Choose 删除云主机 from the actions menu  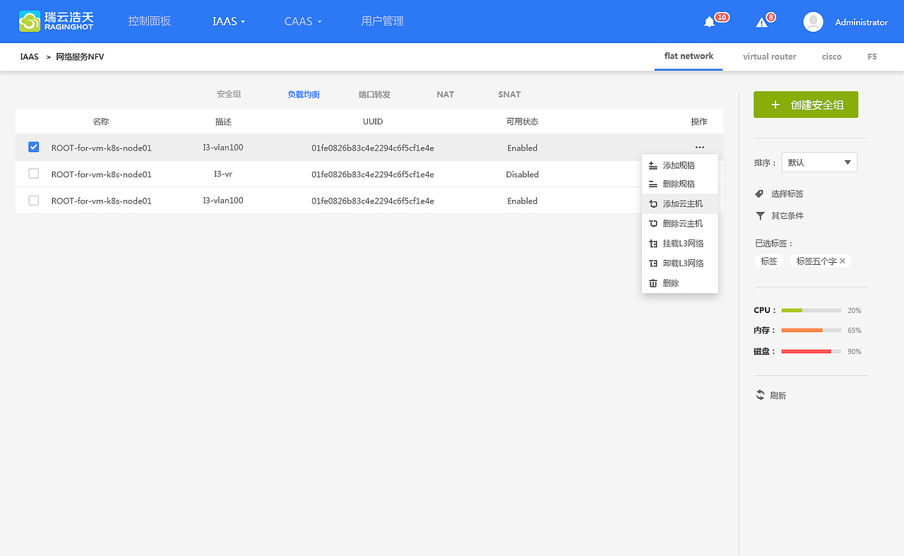coord(679,223)
